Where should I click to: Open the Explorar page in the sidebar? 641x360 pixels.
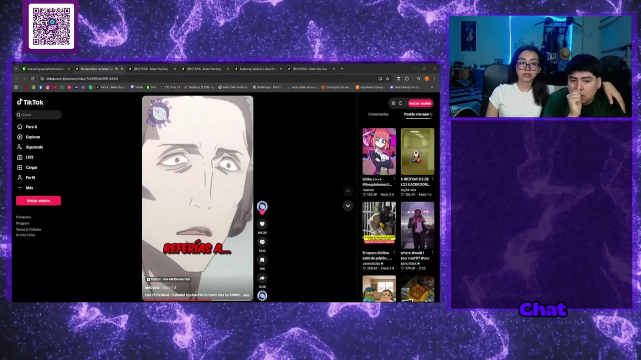point(29,137)
